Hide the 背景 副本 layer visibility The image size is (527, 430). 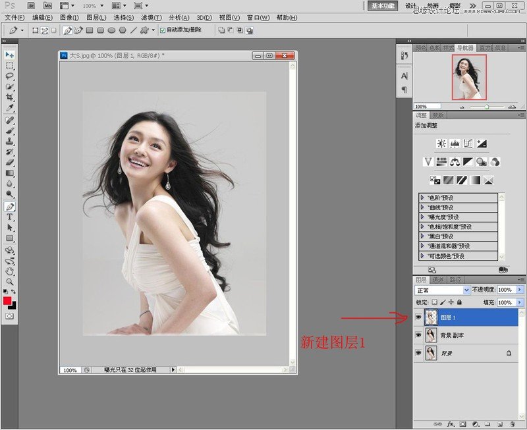tap(418, 334)
